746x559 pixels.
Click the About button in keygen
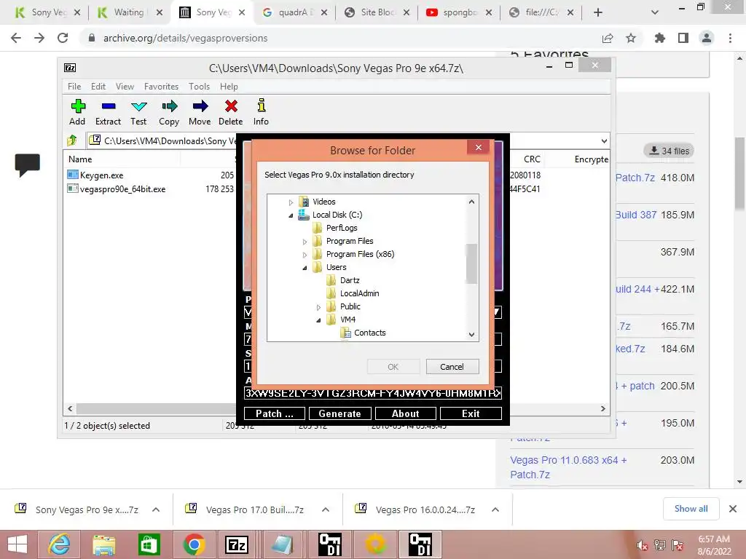tap(405, 413)
